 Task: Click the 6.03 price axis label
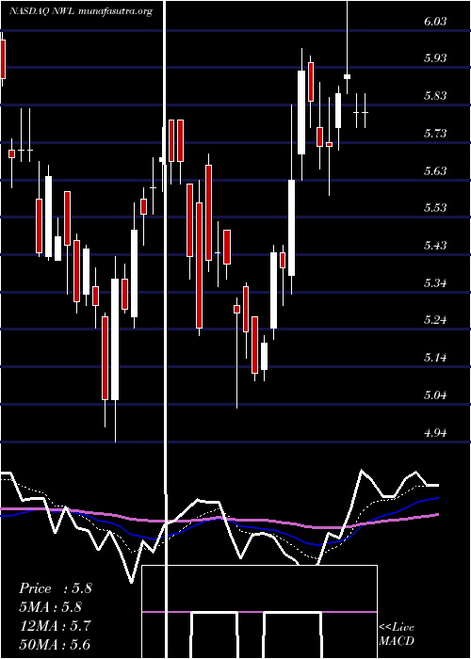pos(435,21)
